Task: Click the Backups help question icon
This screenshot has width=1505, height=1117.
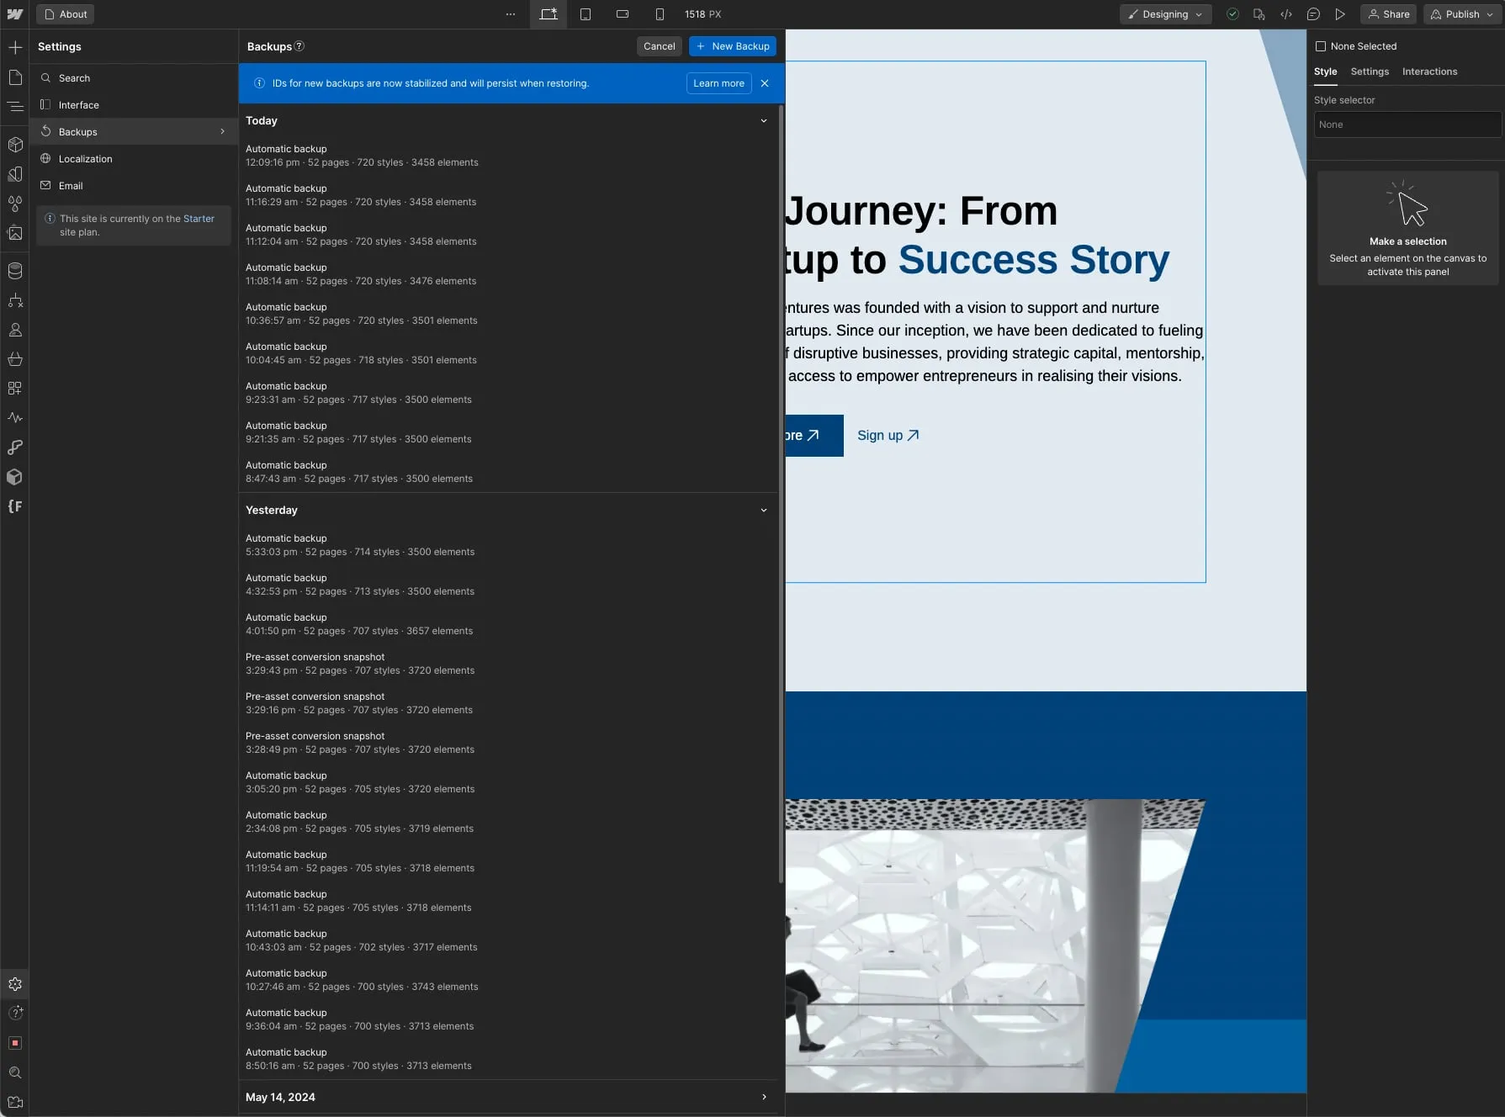Action: 299,46
